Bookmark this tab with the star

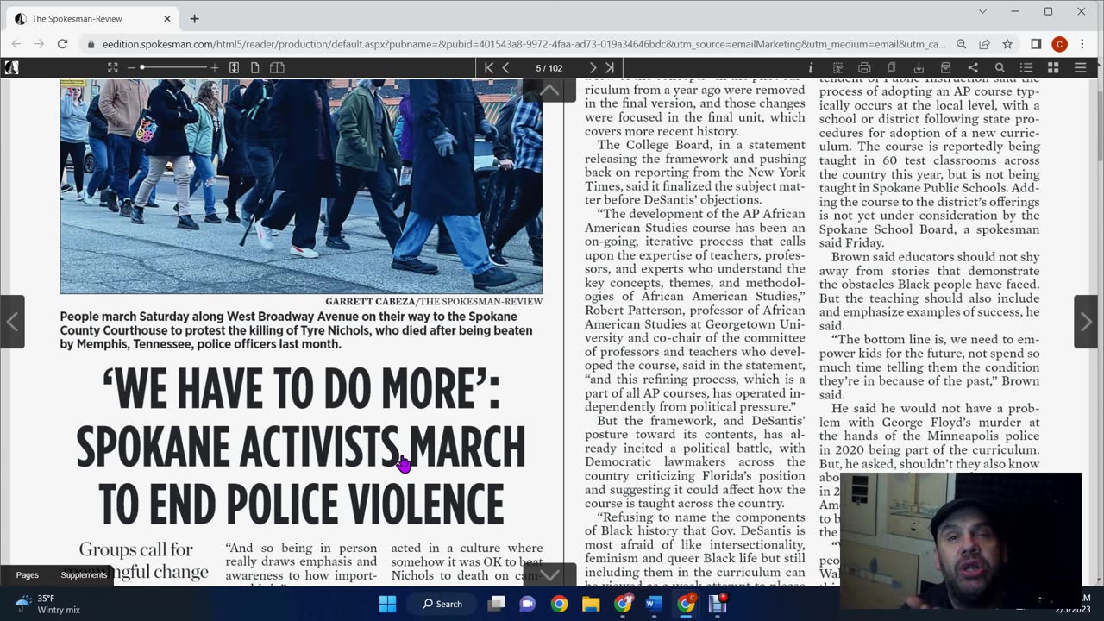point(1007,44)
